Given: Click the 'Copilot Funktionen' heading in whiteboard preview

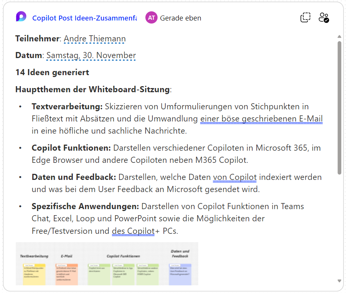Looking at the screenshot, I should 123,256.
